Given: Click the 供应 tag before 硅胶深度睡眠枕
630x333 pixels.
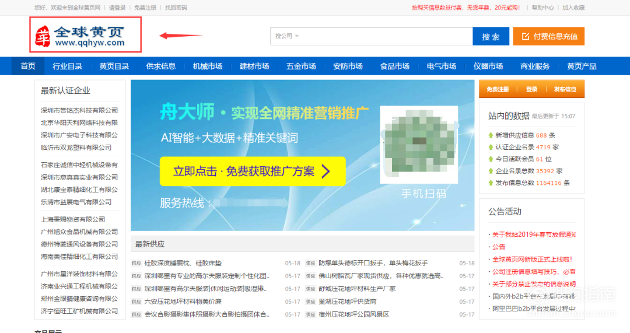Looking at the screenshot, I should click(136, 264).
